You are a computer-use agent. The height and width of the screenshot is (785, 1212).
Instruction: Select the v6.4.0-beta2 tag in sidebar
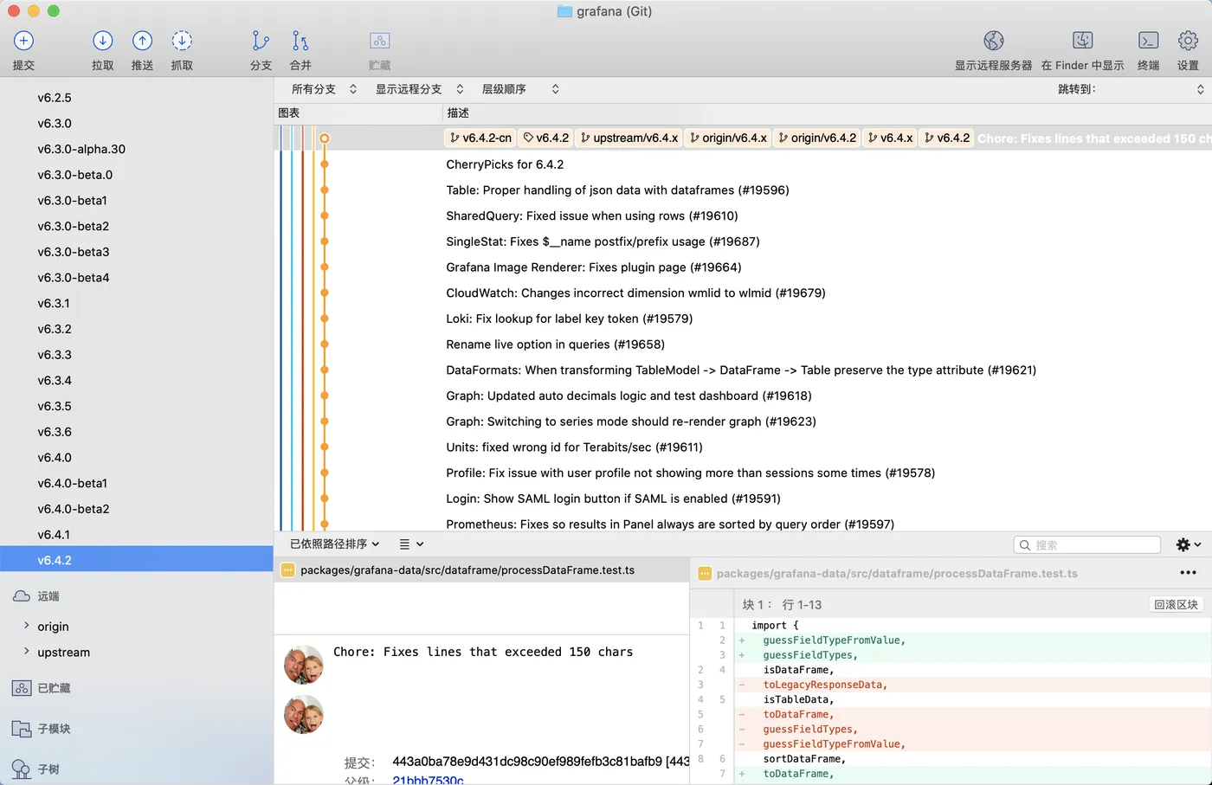[137, 509]
